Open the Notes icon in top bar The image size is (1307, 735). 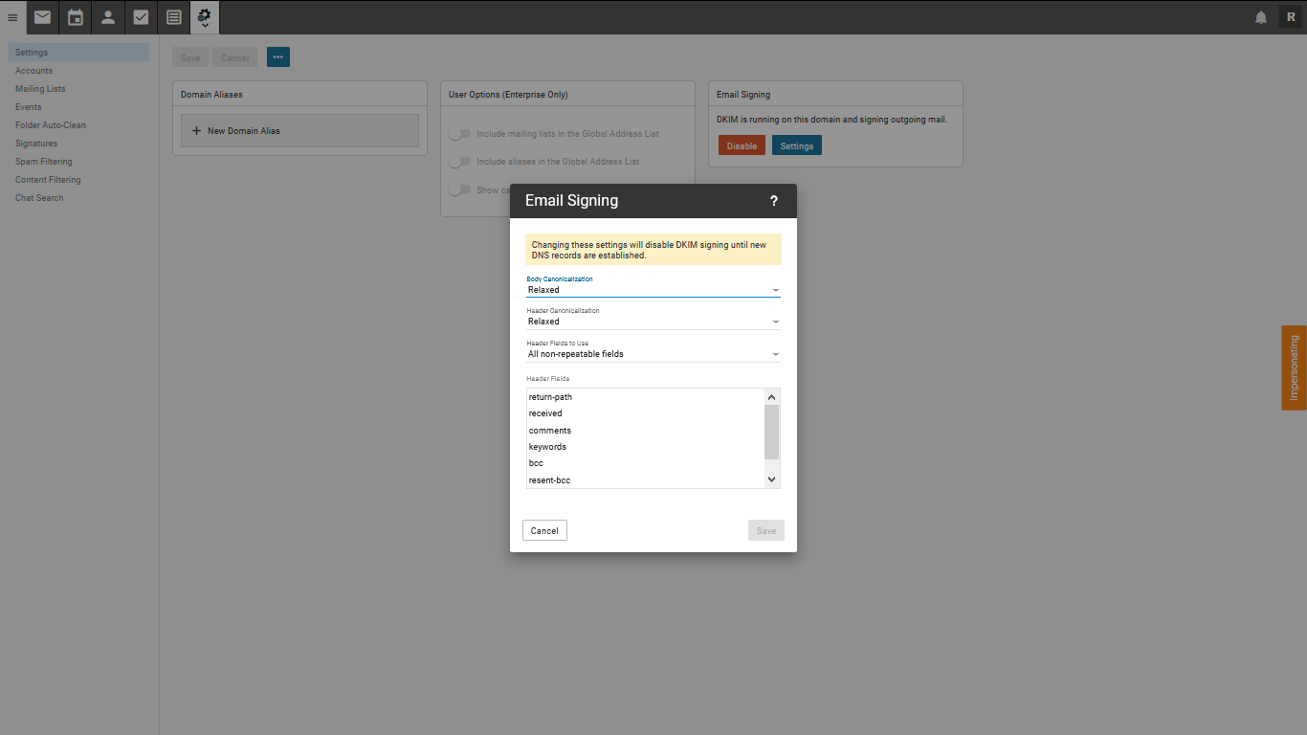(173, 17)
